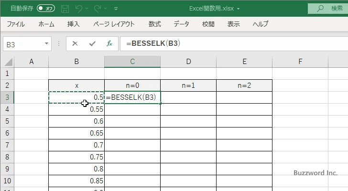
Task: Click cell B3 containing 0.5
Action: [76, 97]
